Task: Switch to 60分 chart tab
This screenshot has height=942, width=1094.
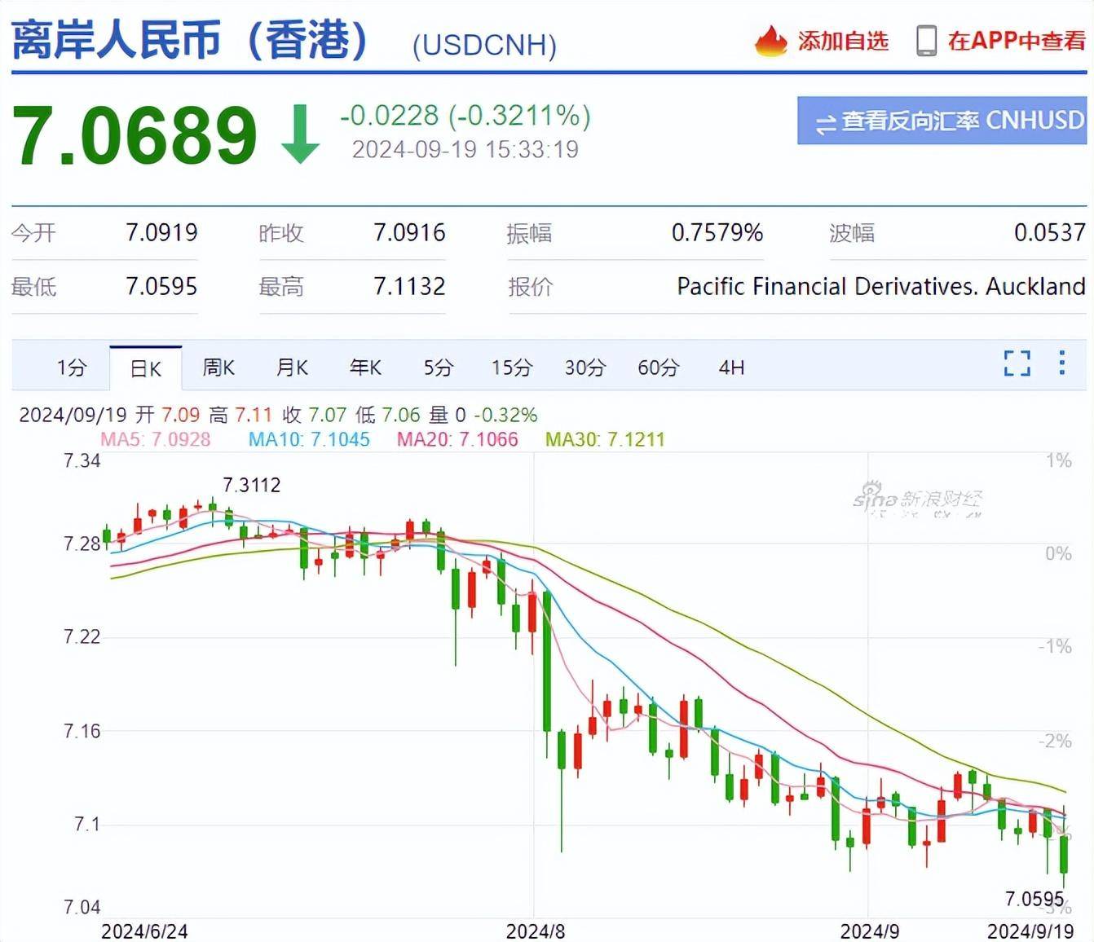Action: tap(659, 368)
